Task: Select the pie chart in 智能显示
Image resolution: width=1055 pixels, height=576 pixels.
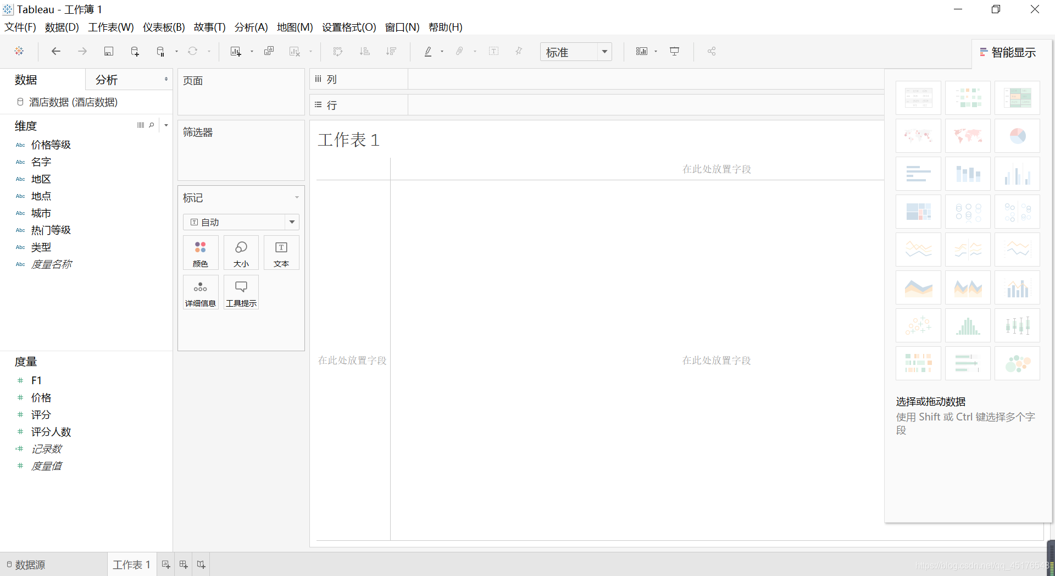Action: coord(1017,136)
